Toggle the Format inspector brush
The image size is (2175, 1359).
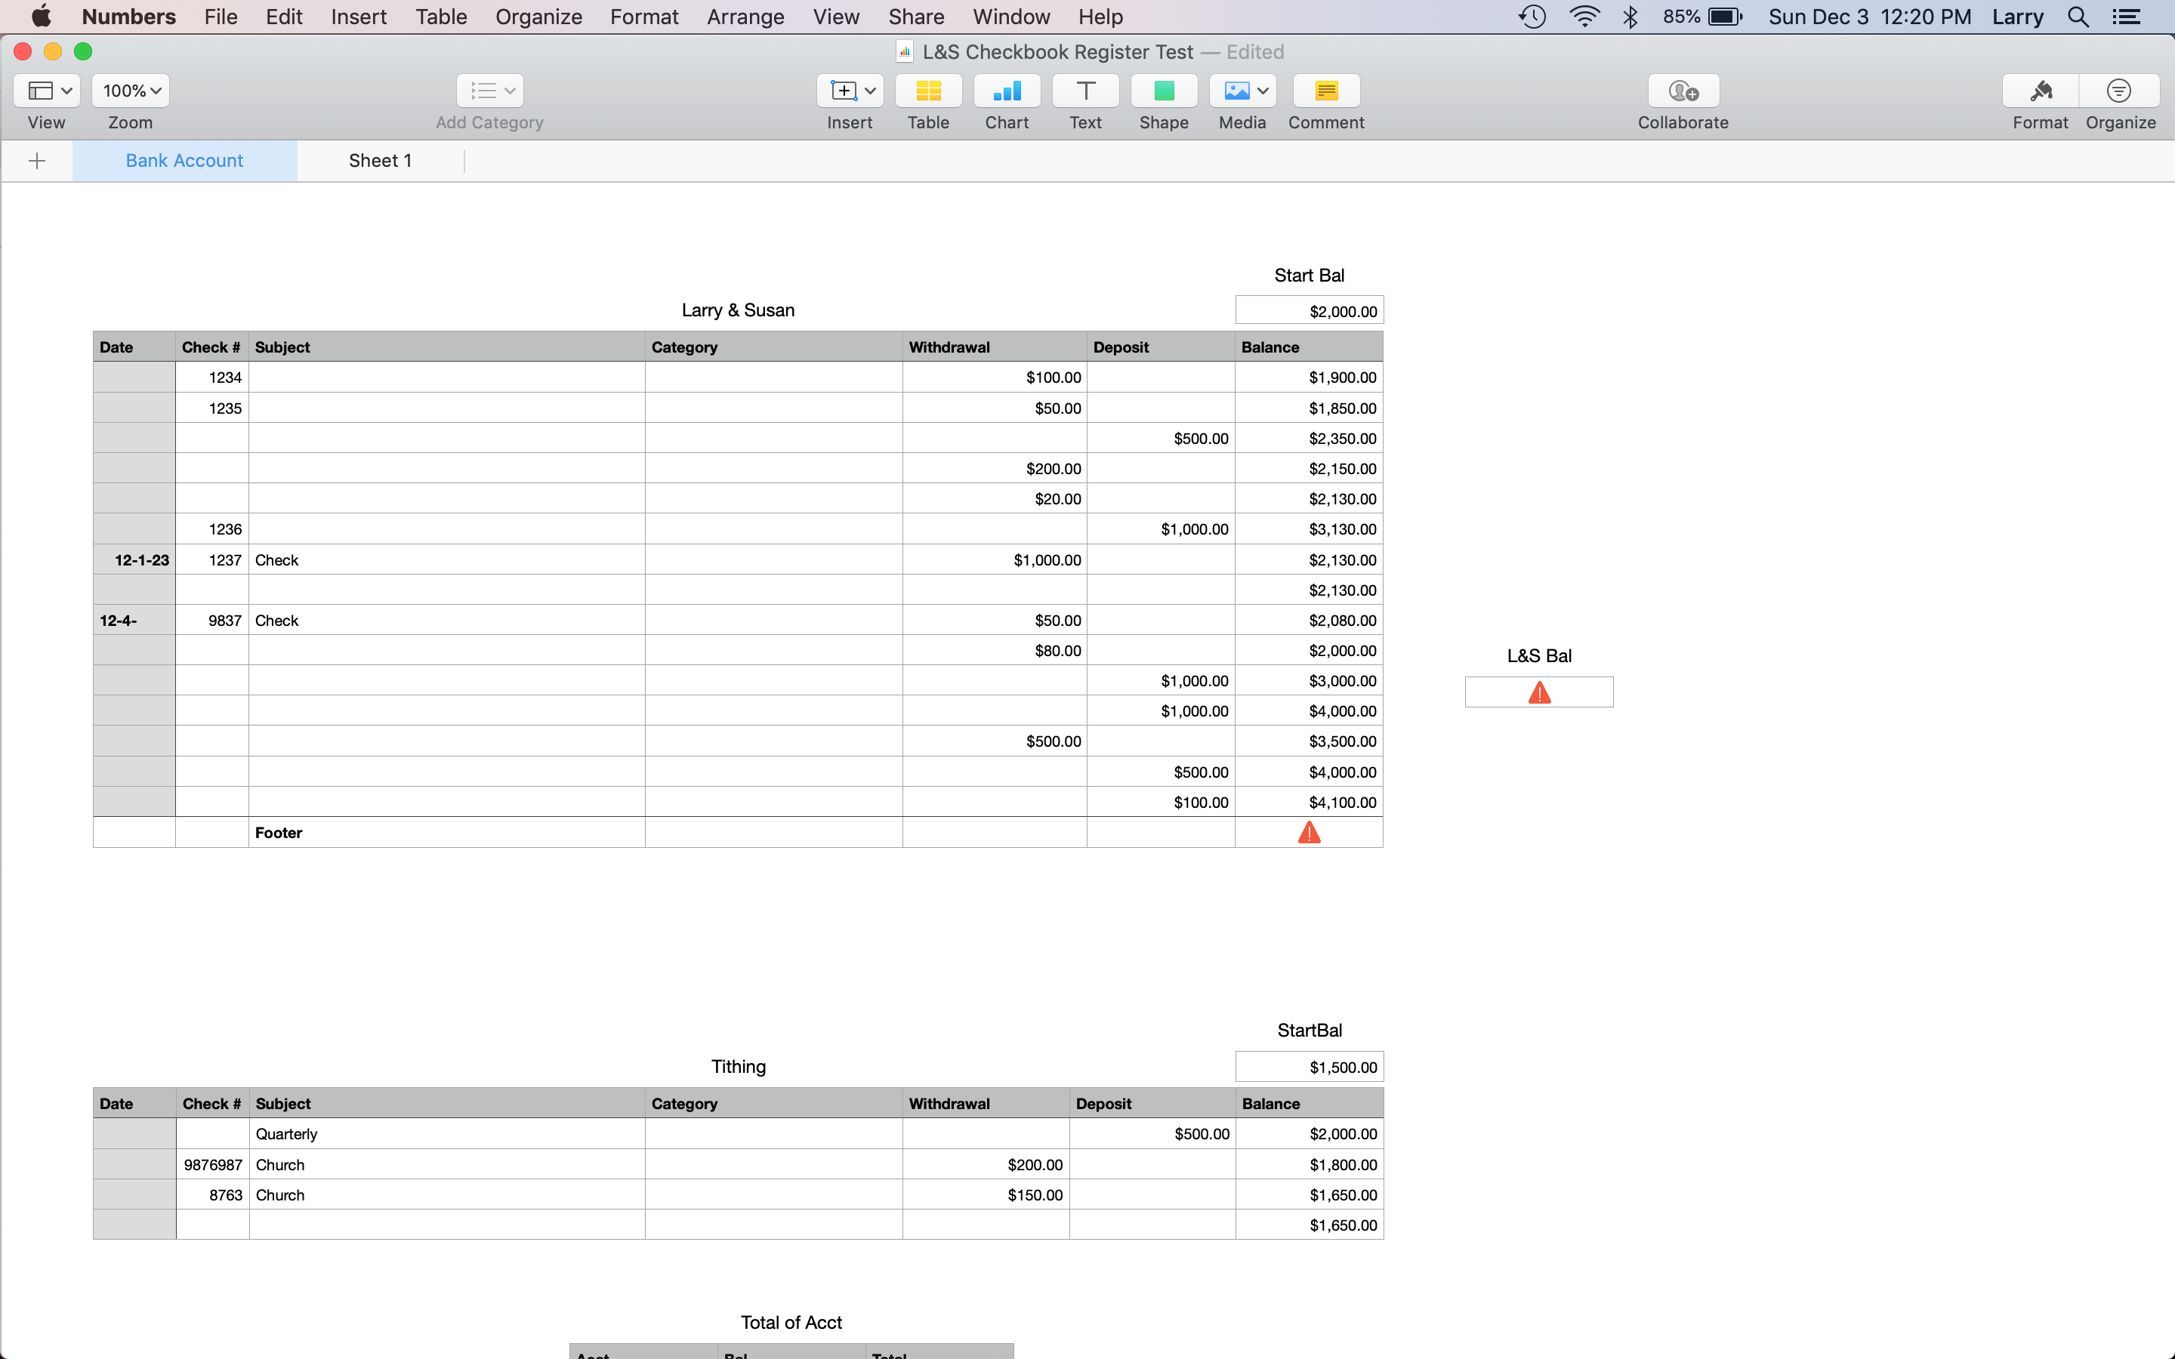click(2040, 91)
